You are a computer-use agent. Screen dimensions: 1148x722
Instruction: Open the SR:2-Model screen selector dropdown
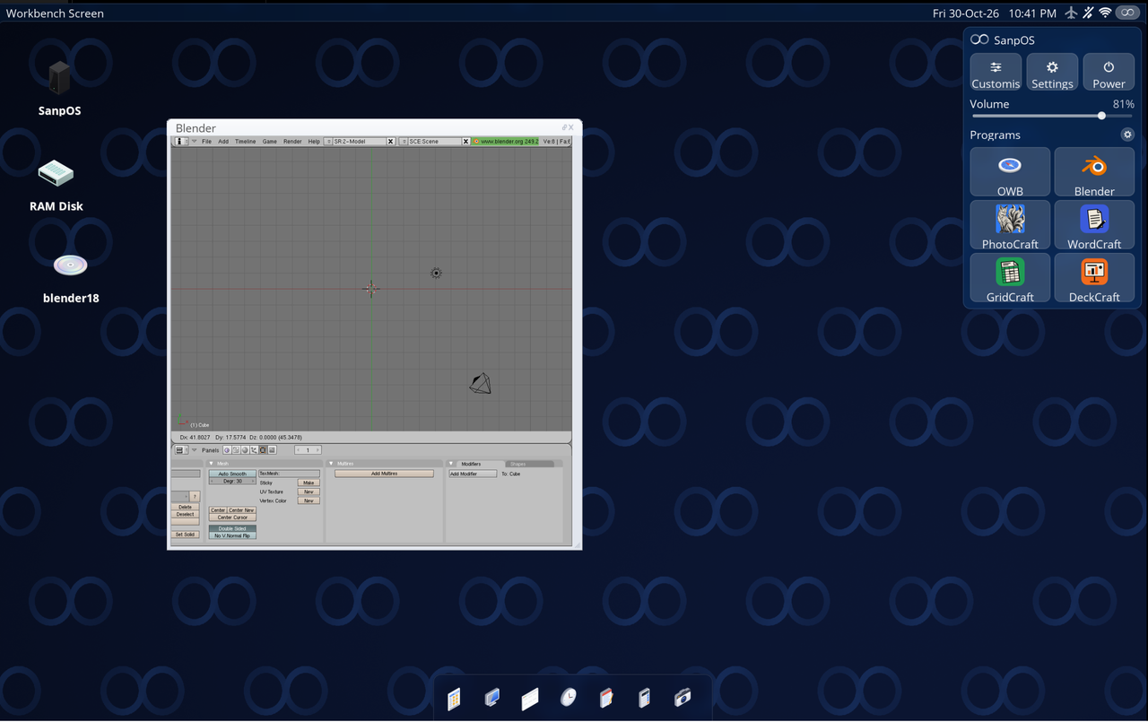pos(328,142)
